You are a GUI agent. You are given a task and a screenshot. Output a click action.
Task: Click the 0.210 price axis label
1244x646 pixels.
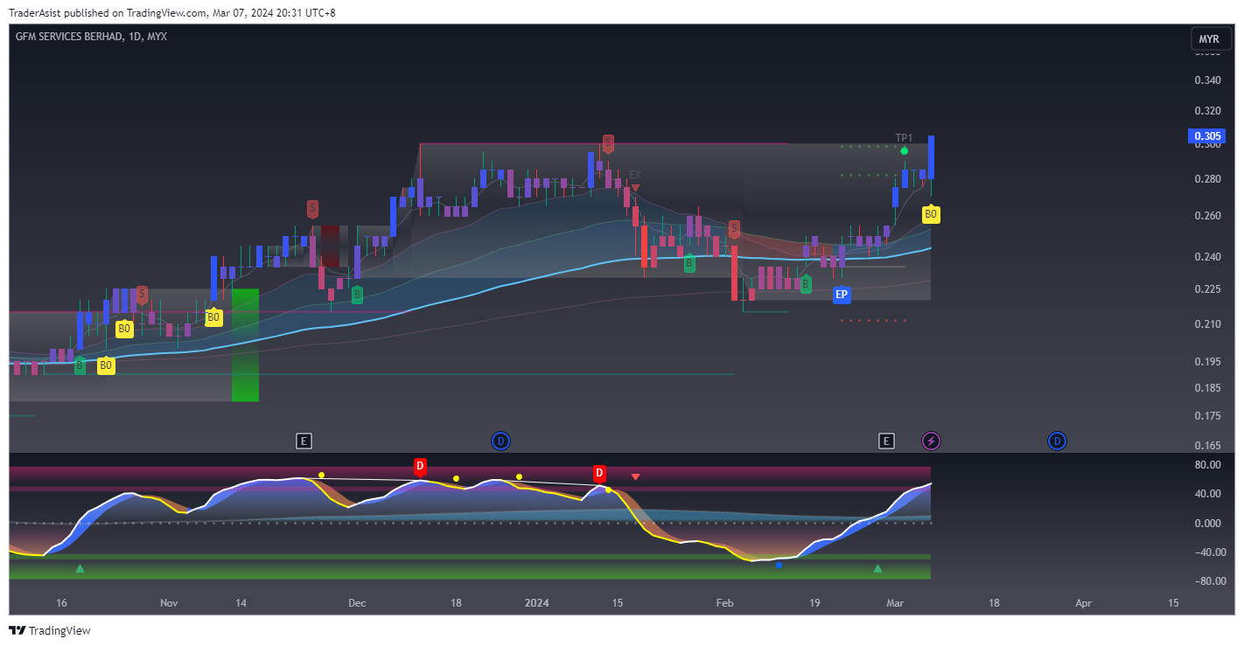(x=1207, y=324)
